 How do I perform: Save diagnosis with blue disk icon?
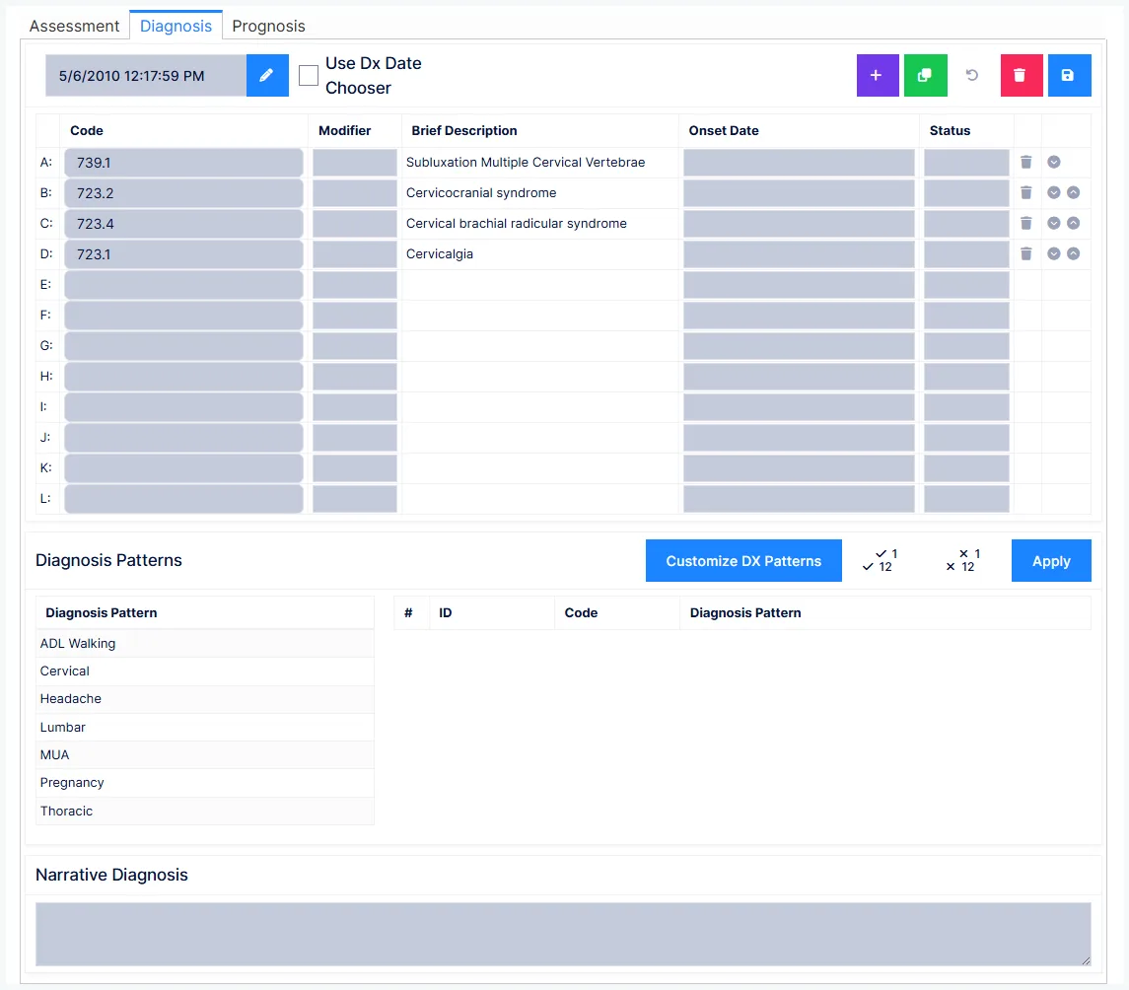[x=1069, y=75]
